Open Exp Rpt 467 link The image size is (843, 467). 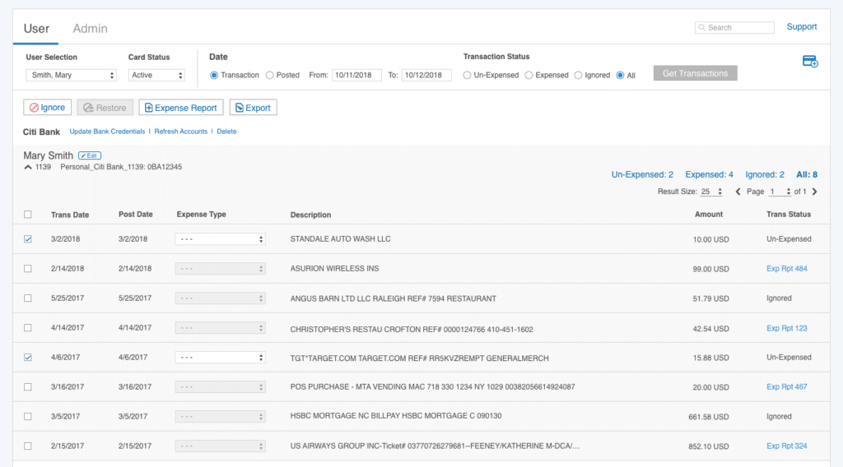click(x=786, y=386)
